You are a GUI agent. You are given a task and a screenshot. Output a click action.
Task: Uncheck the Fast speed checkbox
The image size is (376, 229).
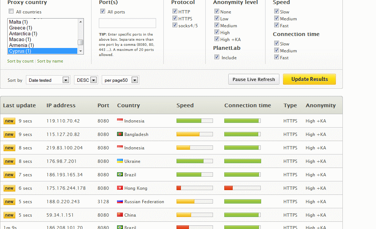tap(276, 25)
